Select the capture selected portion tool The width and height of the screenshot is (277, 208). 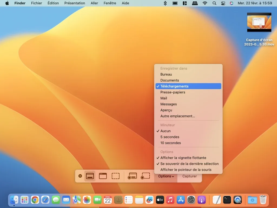tap(116, 176)
